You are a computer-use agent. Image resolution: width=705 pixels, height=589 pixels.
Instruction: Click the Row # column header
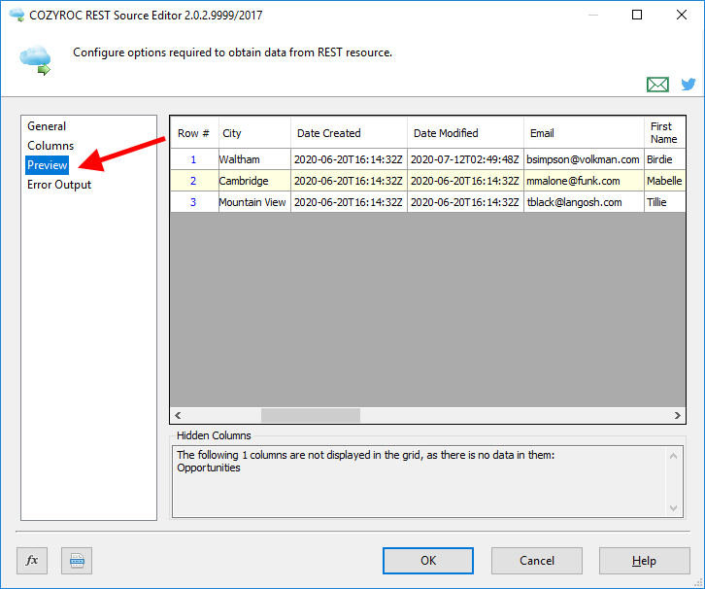(194, 133)
